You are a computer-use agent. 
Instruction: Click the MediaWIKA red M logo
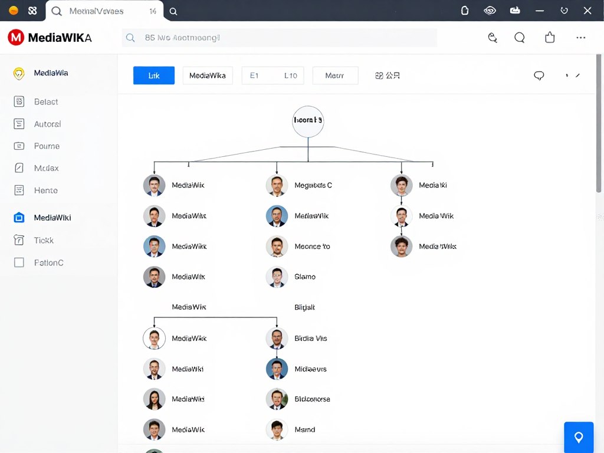click(16, 37)
